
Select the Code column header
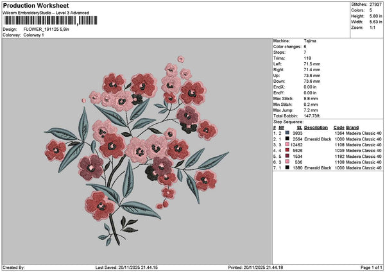(339, 128)
